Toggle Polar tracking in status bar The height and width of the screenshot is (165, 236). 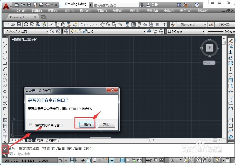[83, 160]
